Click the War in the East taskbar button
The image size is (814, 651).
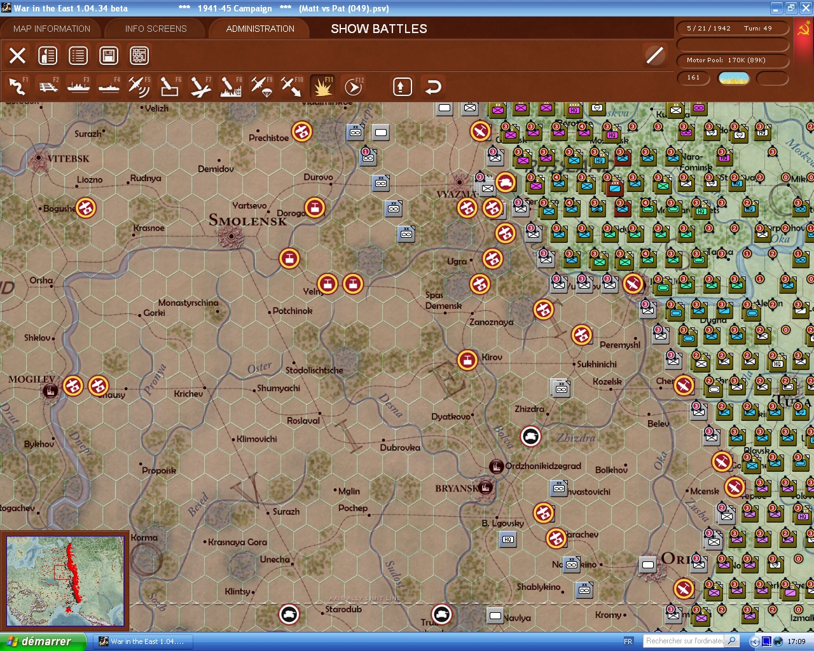pyautogui.click(x=144, y=641)
